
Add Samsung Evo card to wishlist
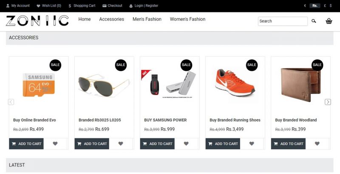click(55, 143)
